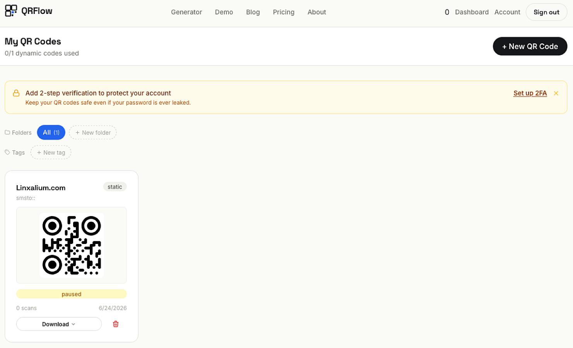
Task: Click the Folders icon label
Action: coord(18,133)
